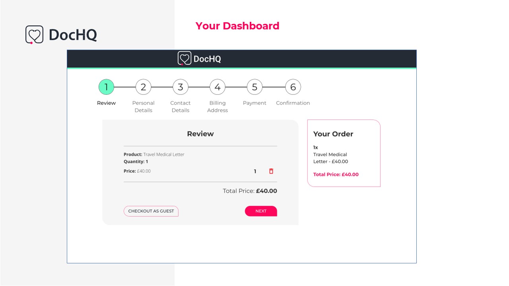This screenshot has height=286, width=509.
Task: Go to step 2 Personal Details circle
Action: [x=143, y=87]
